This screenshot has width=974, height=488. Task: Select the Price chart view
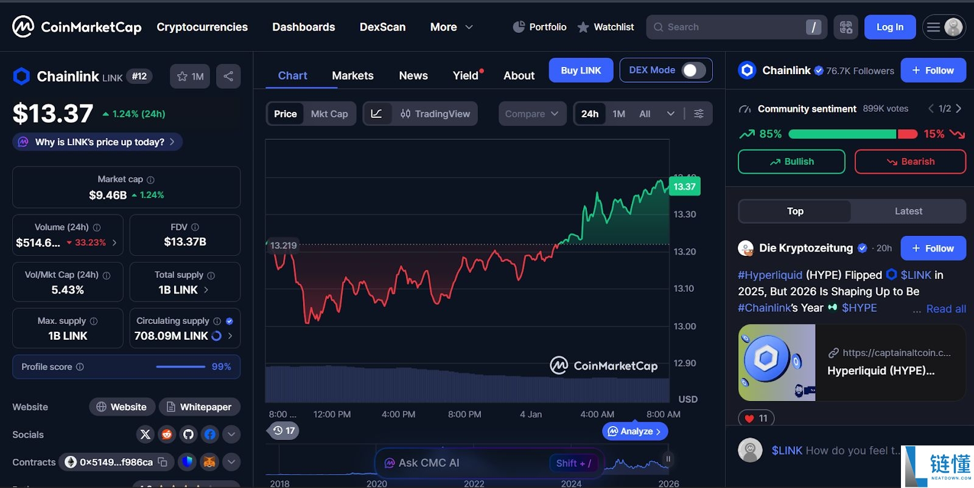(286, 114)
